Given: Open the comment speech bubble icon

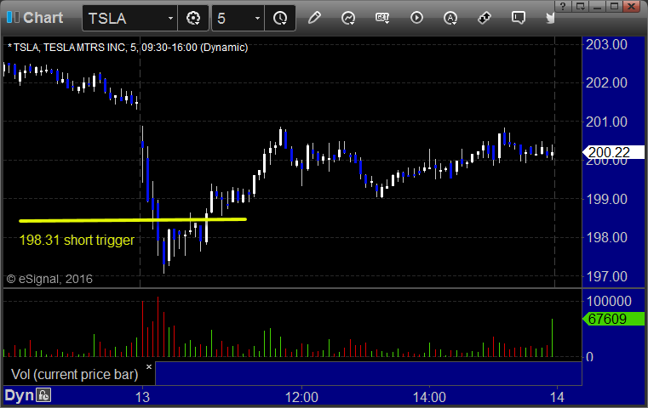Looking at the screenshot, I should coord(519,18).
